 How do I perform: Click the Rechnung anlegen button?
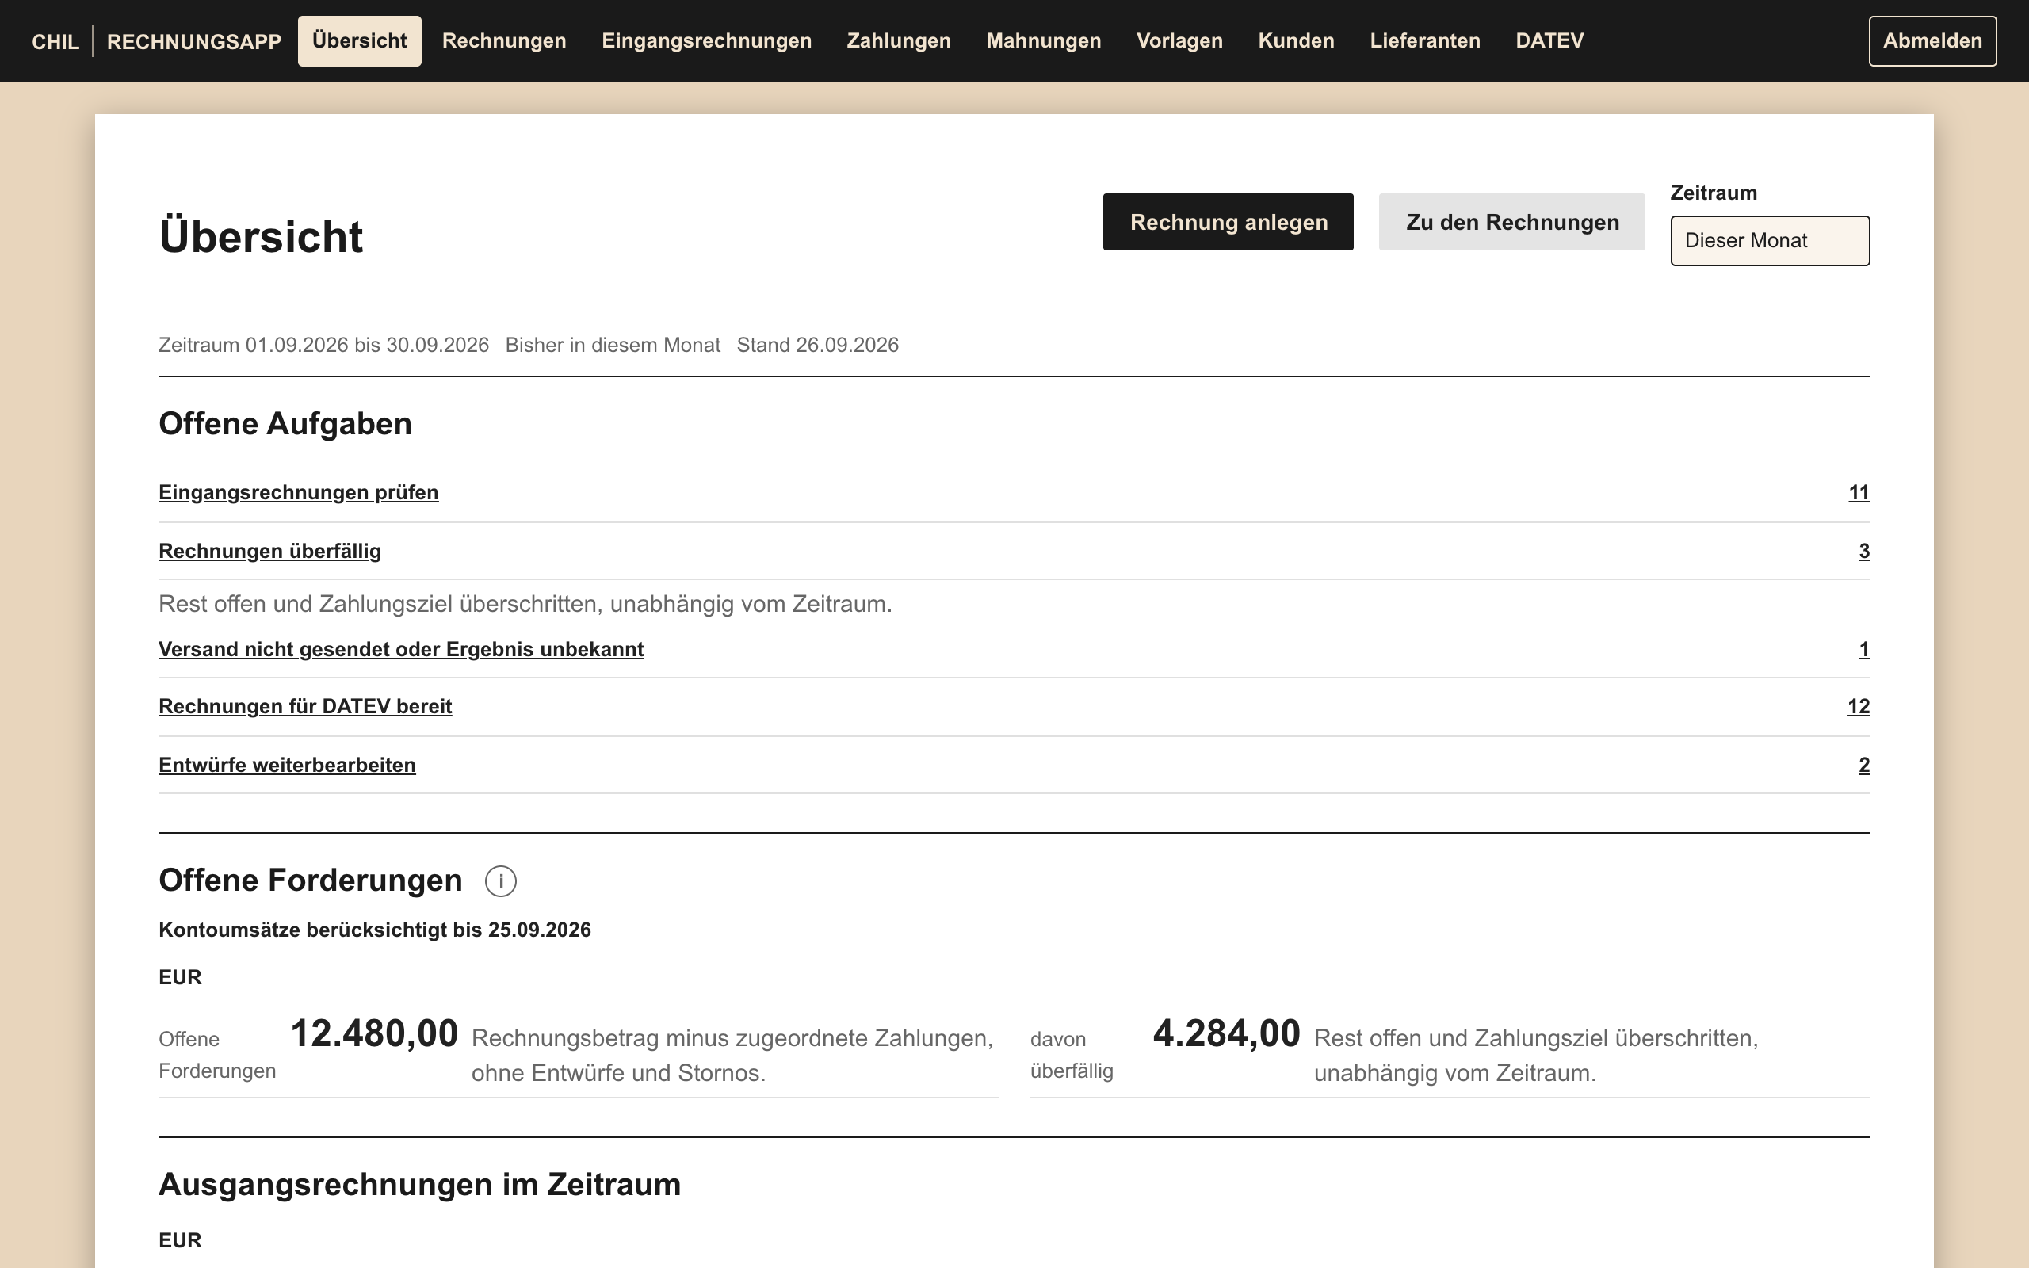click(1228, 222)
